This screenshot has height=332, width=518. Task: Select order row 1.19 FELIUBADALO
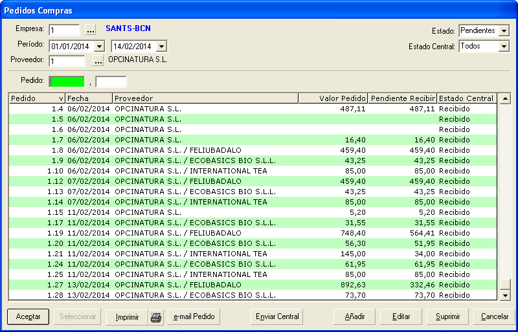tap(253, 233)
